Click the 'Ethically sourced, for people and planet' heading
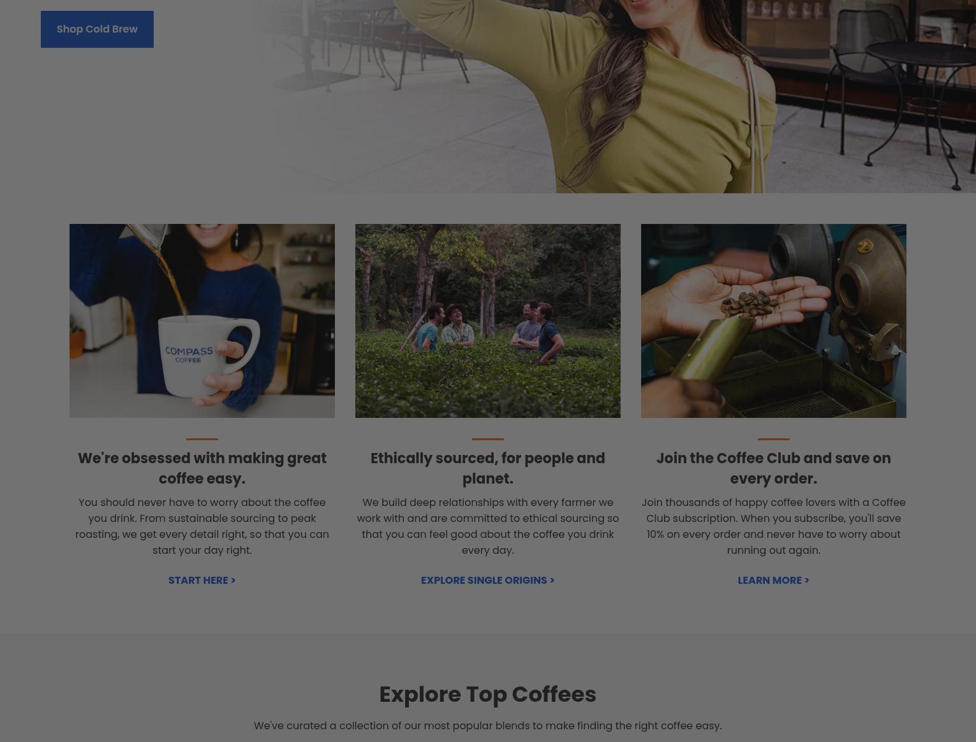Viewport: 976px width, 742px height. (x=488, y=468)
